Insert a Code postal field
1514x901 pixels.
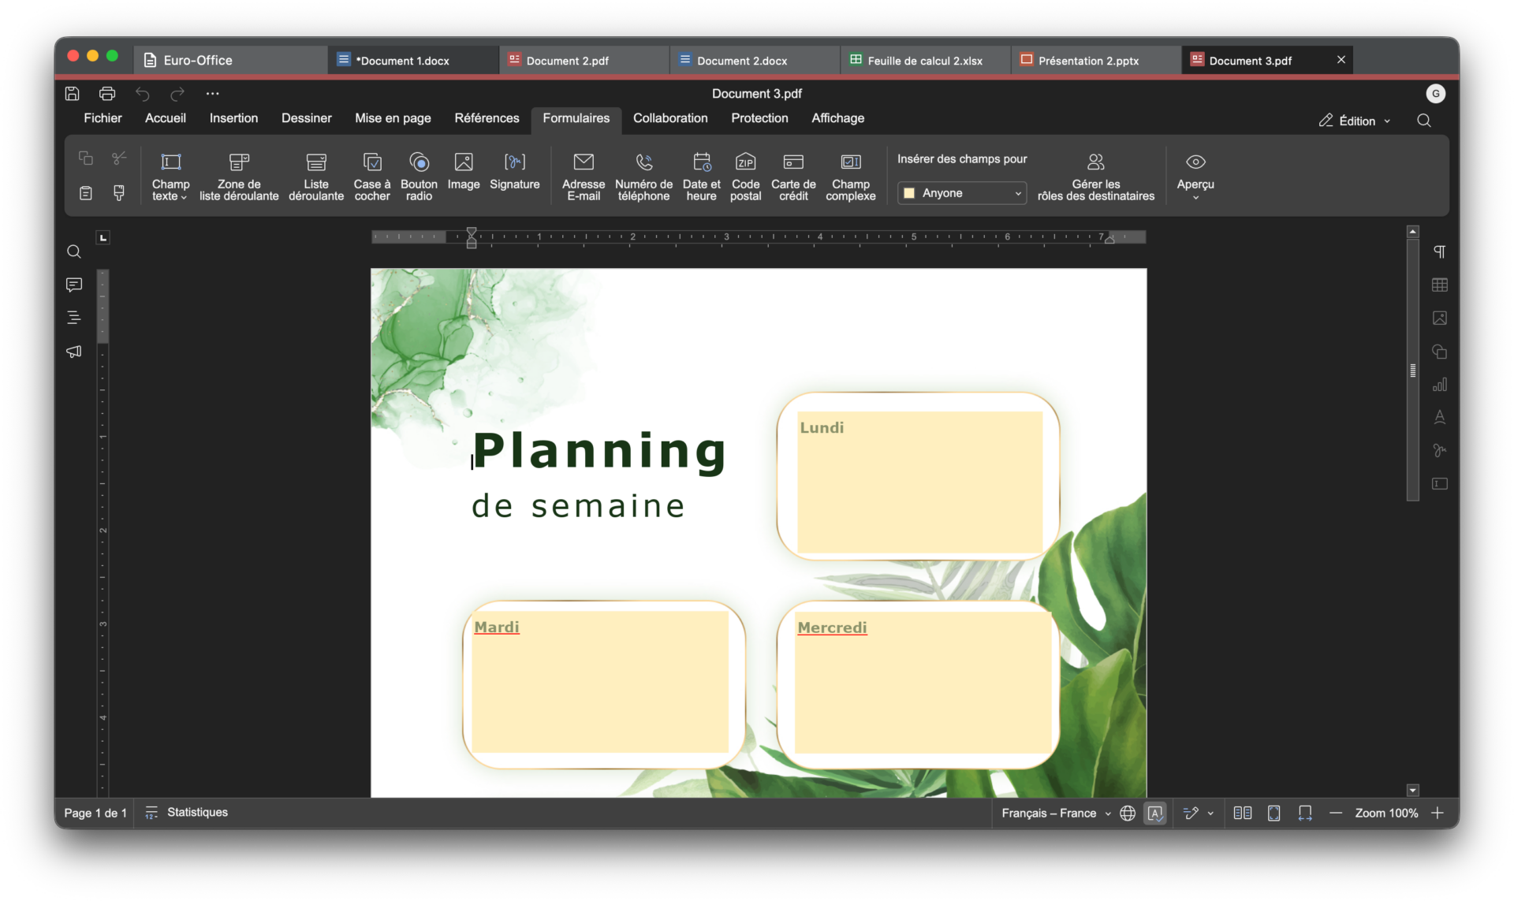(745, 177)
